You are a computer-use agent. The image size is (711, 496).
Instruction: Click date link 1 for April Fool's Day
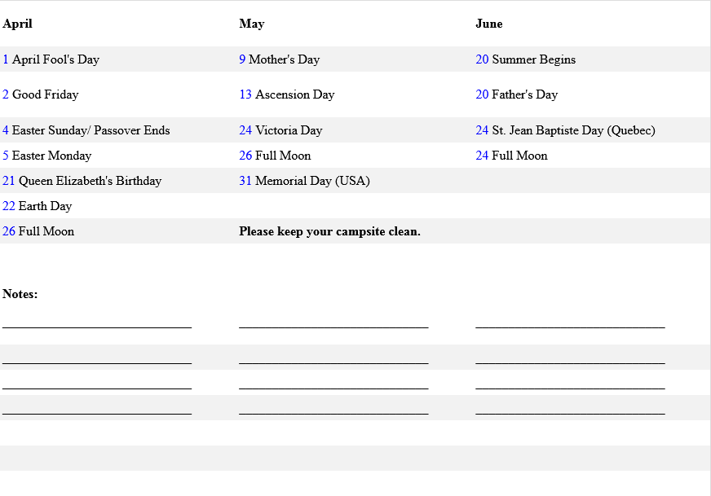pyautogui.click(x=6, y=59)
